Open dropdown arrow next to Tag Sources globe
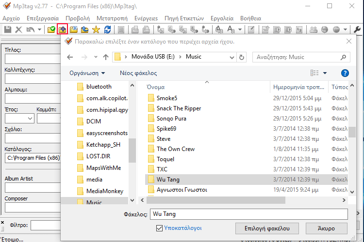Viewport: 364px width, 242px height. [x=345, y=30]
